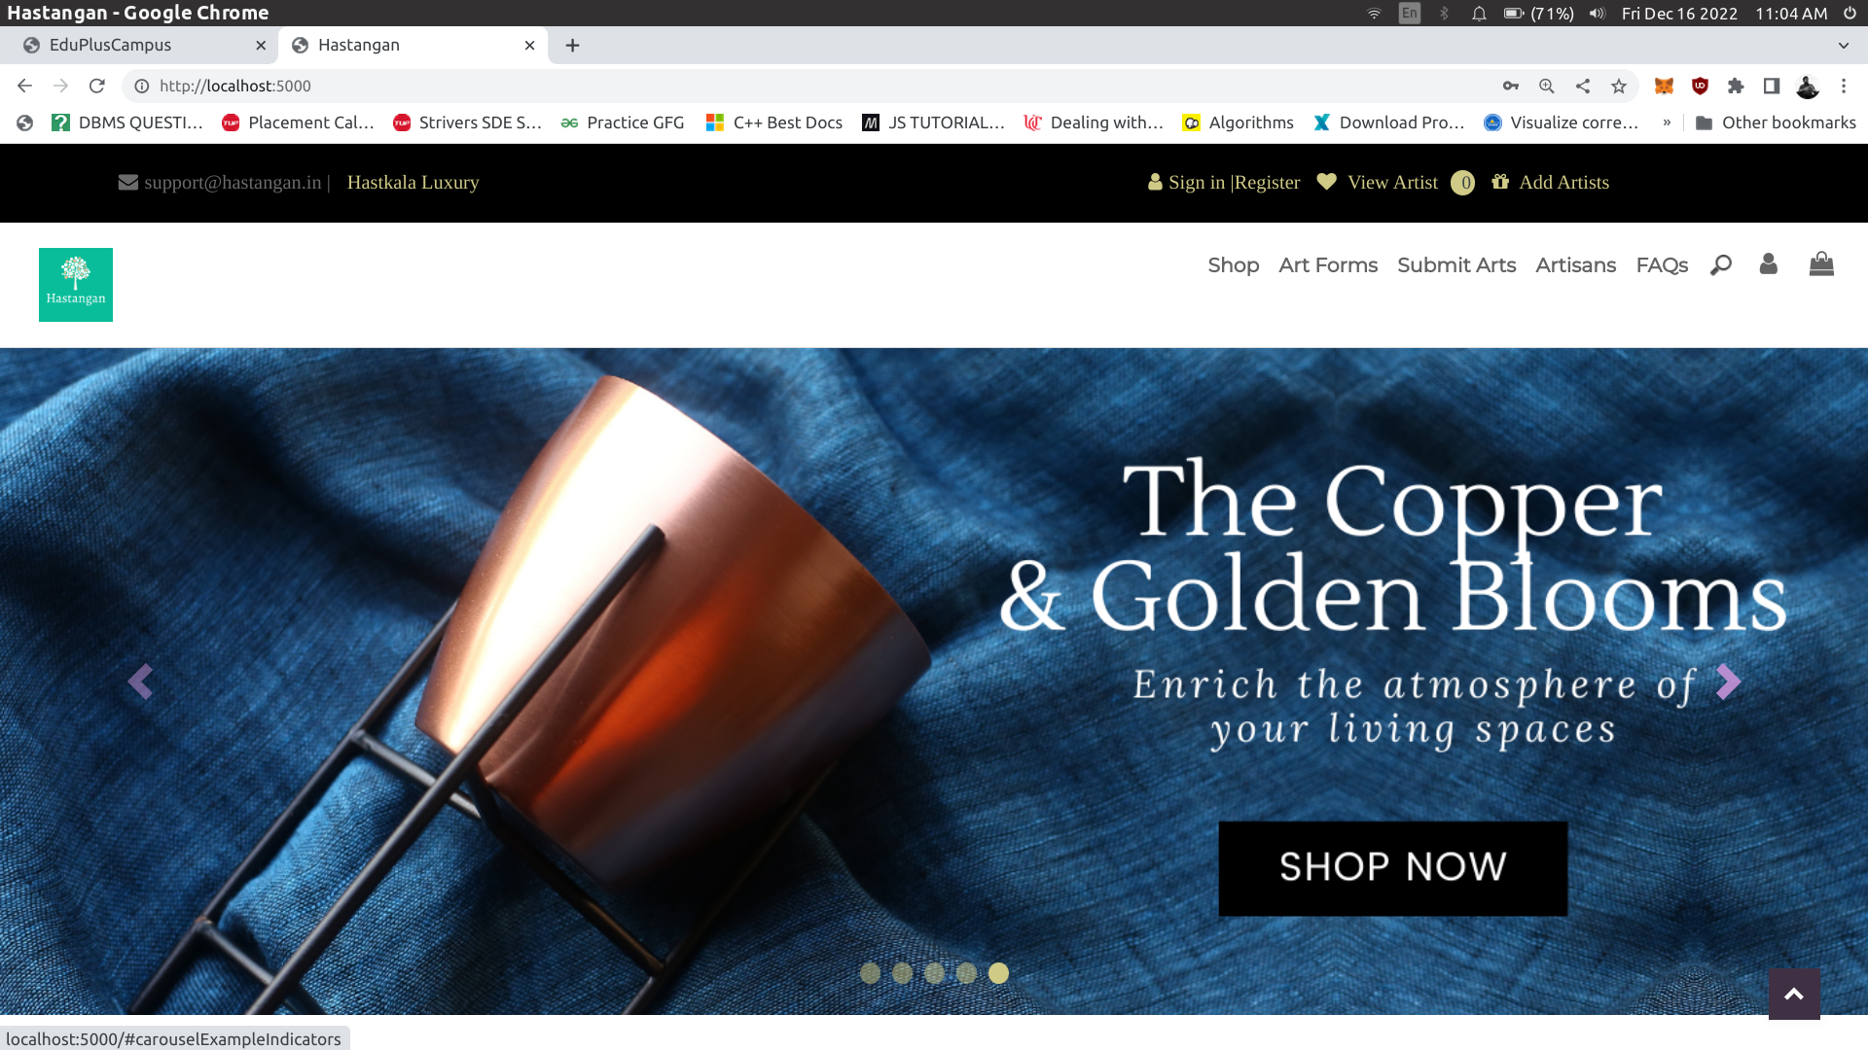Click the SHOP NOW button
The width and height of the screenshot is (1868, 1050).
pos(1392,868)
